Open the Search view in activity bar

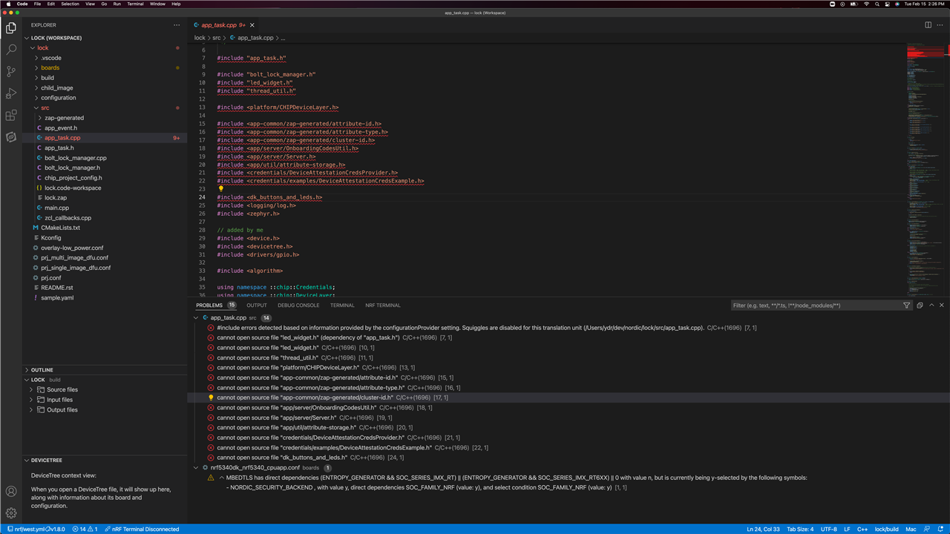coord(11,50)
